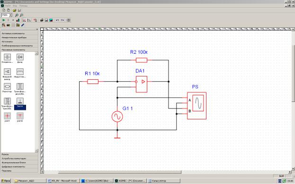Click the Пуск Start button
The height and width of the screenshot is (184, 295).
pos(6,181)
